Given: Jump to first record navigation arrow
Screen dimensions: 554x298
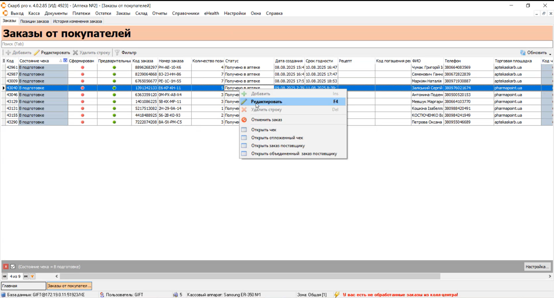Looking at the screenshot, I should pos(4,276).
